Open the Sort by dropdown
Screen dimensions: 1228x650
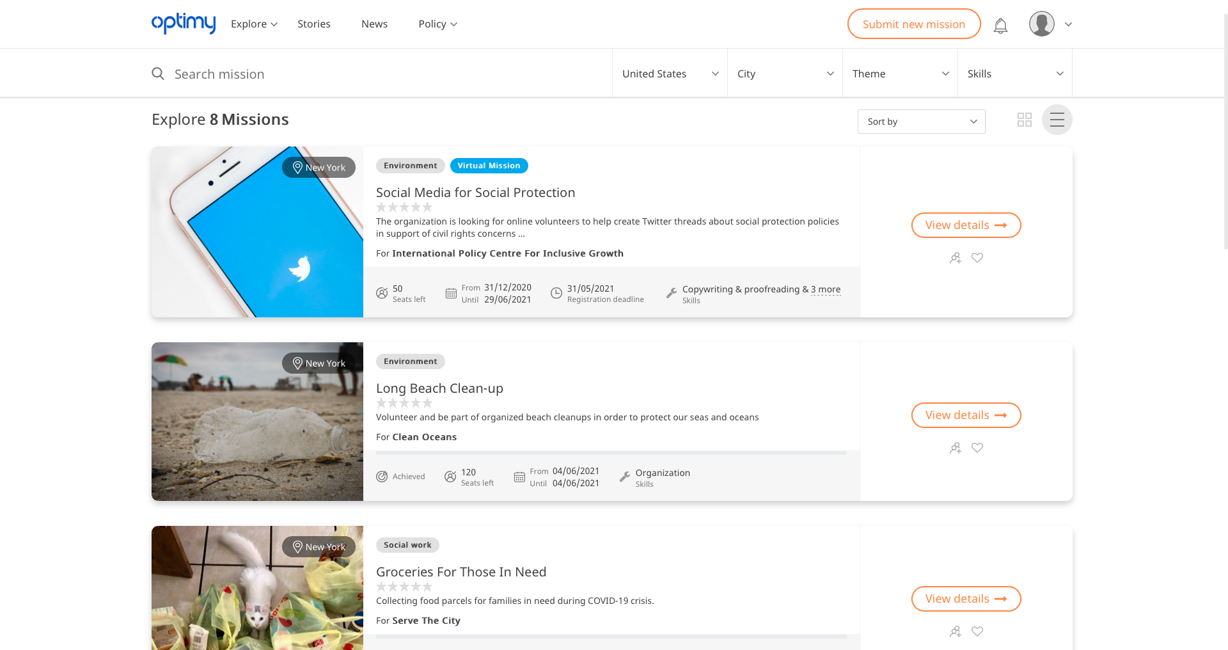[x=922, y=122]
